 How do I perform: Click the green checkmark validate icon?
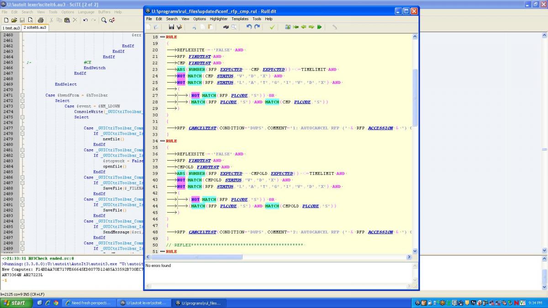pyautogui.click(x=272, y=27)
